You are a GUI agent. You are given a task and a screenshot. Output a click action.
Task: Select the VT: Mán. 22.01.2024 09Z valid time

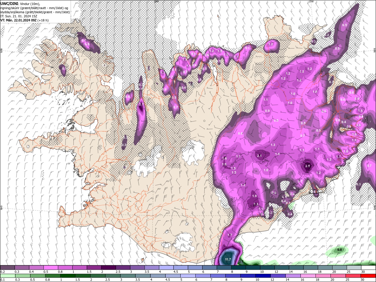19,20
